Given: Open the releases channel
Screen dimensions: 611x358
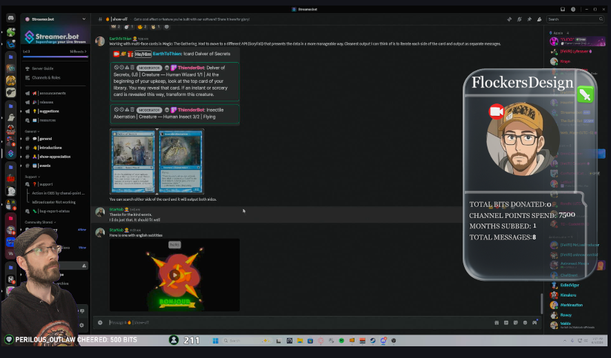Looking at the screenshot, I should point(46,102).
